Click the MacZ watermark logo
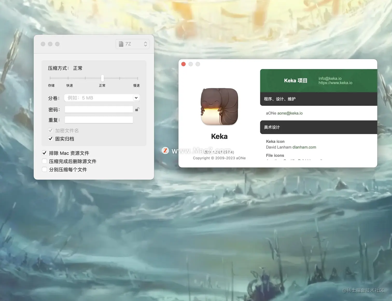The image size is (392, 301). 165,150
